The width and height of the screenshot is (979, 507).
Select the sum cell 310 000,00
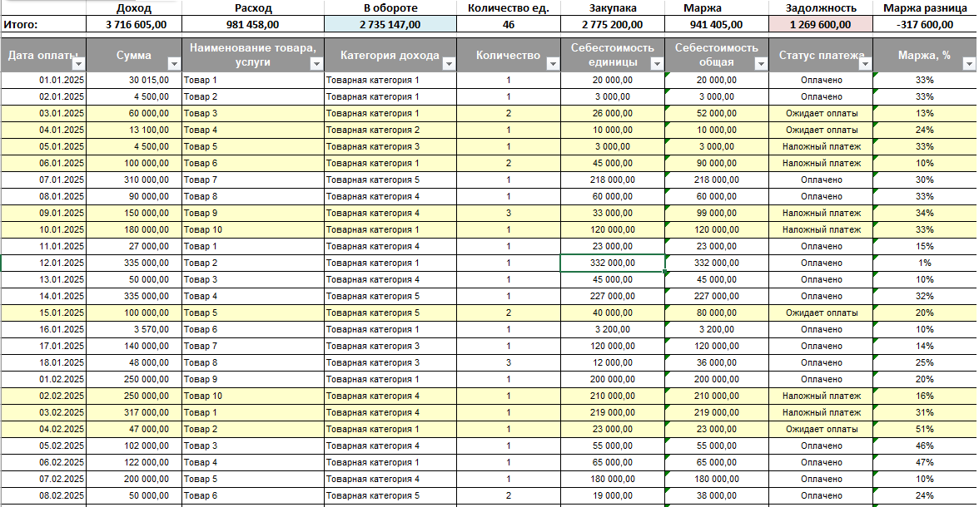pos(134,180)
